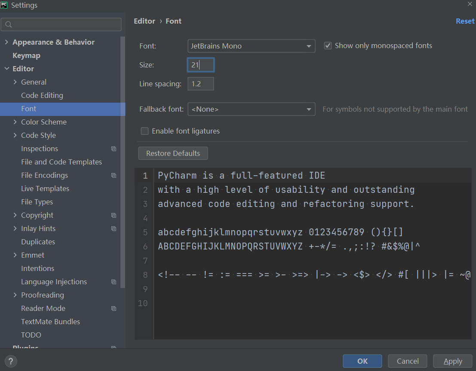This screenshot has width=476, height=371.
Task: Click the project-level icon next to Reader Mode
Action: tap(114, 309)
